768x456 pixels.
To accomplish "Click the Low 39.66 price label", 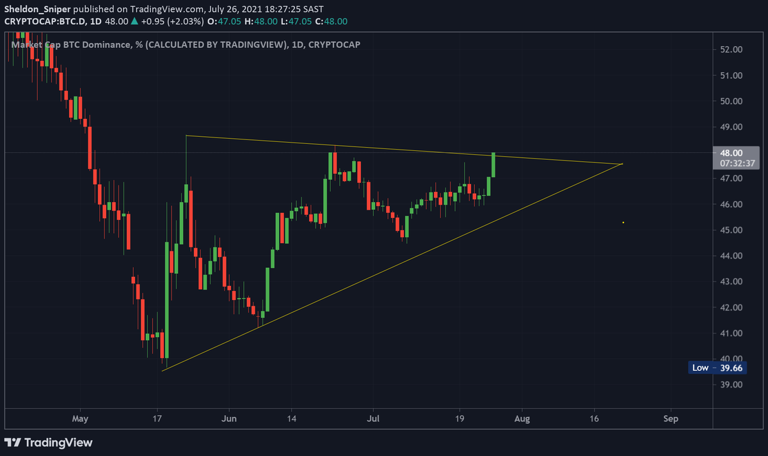I will (717, 368).
